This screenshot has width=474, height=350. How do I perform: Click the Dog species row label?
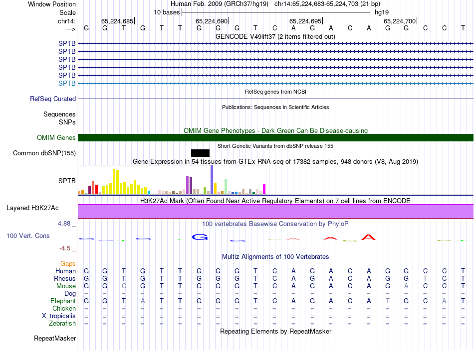[x=70, y=293]
